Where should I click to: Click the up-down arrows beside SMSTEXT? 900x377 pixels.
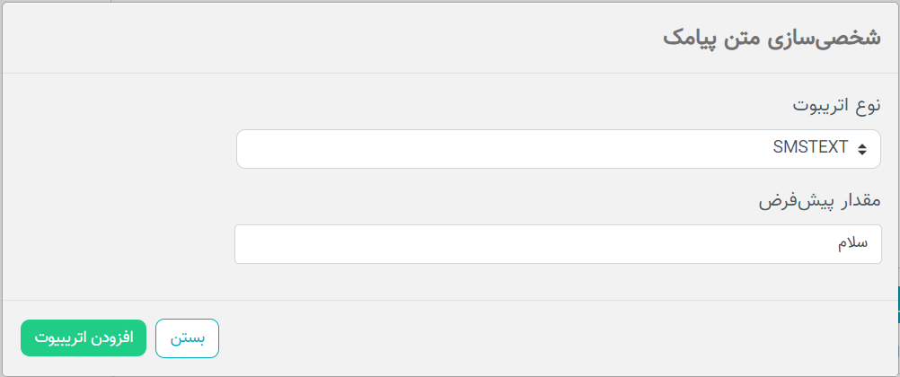click(861, 149)
